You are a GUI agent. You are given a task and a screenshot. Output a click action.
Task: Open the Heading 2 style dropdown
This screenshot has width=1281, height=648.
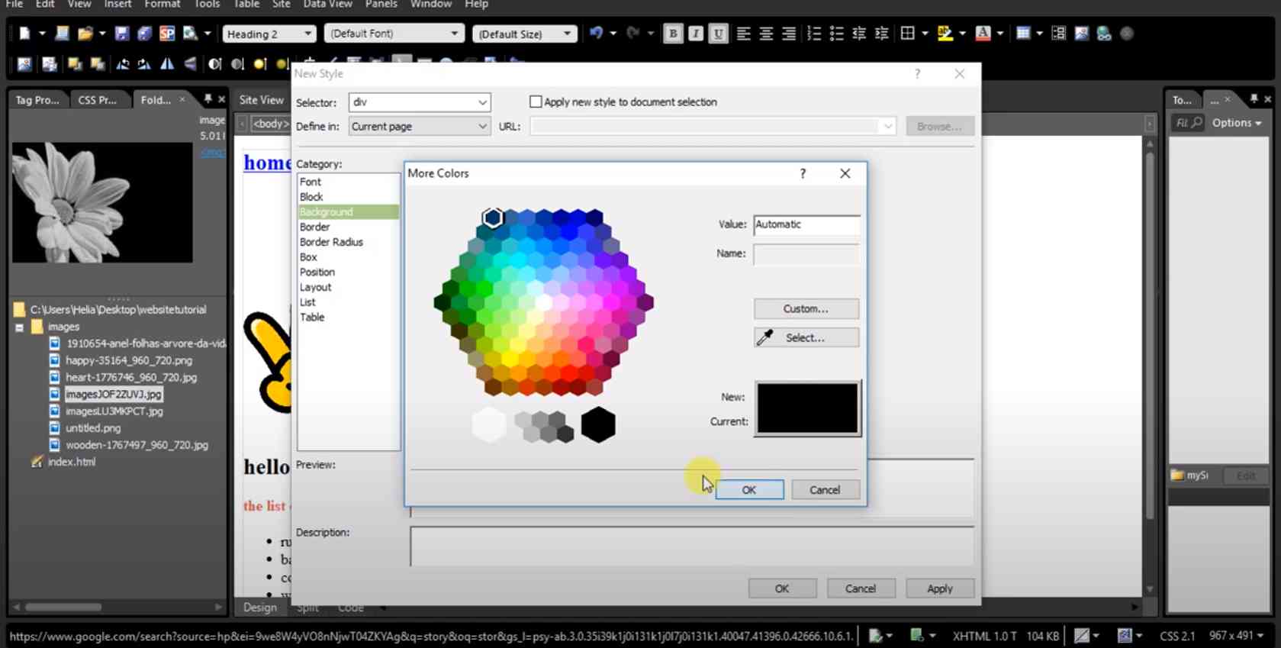coord(269,34)
